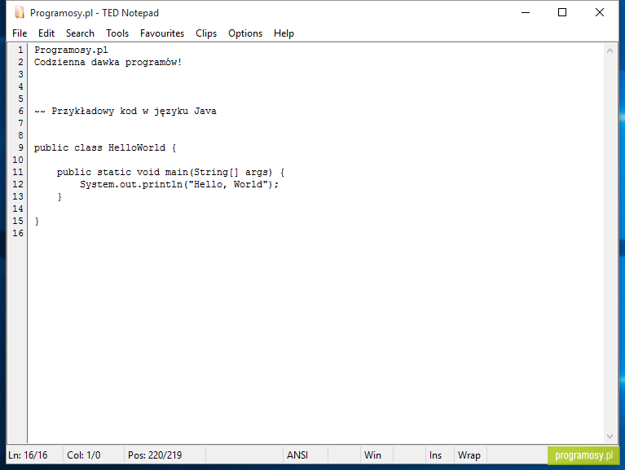The image size is (625, 470).
Task: Click the System.out.println line
Action: coord(179,184)
